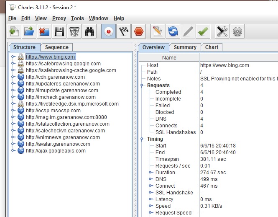
Task: Open a saved session with folder icon
Action: click(x=30, y=31)
